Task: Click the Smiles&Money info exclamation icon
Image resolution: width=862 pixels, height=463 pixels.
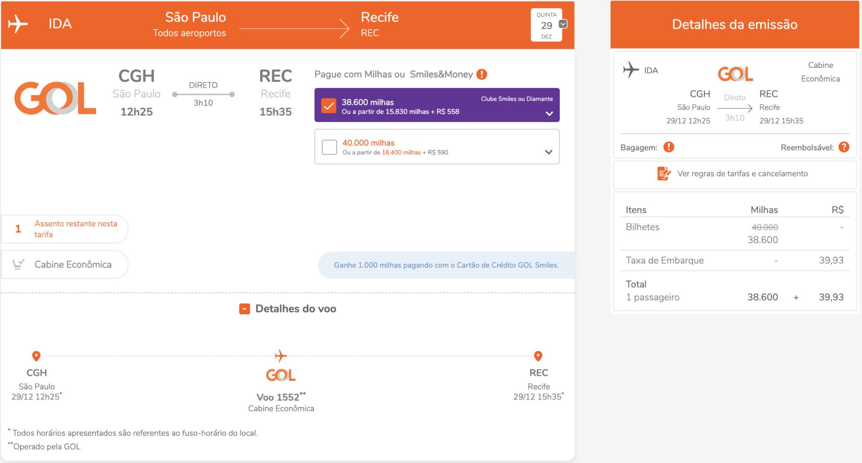Action: pos(482,74)
